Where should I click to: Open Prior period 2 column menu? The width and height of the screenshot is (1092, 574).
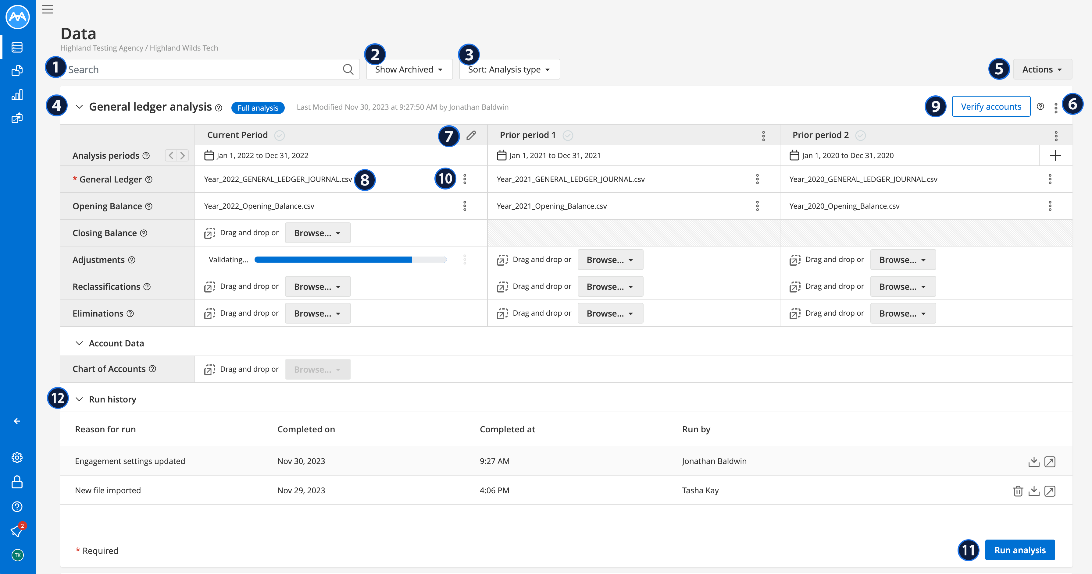(x=1055, y=136)
